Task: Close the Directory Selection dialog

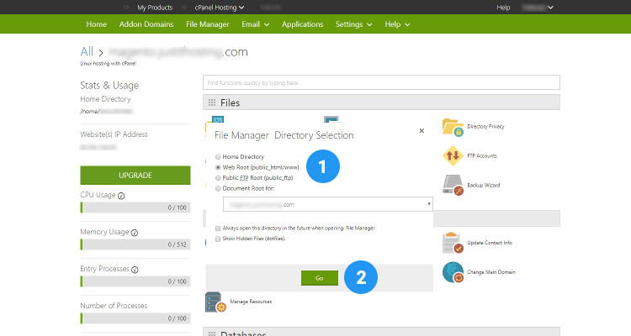Action: pyautogui.click(x=422, y=131)
